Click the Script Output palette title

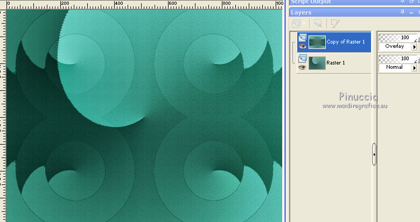pyautogui.click(x=311, y=2)
